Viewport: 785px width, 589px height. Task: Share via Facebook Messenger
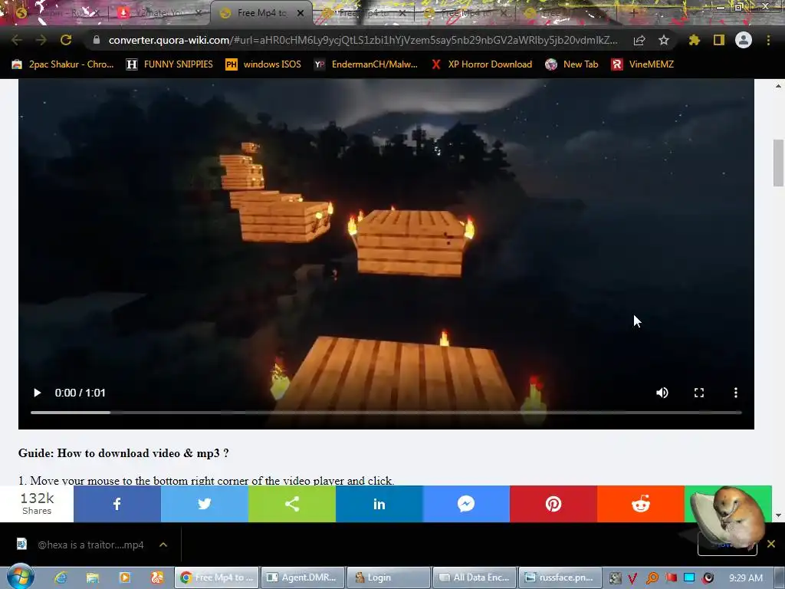(466, 504)
